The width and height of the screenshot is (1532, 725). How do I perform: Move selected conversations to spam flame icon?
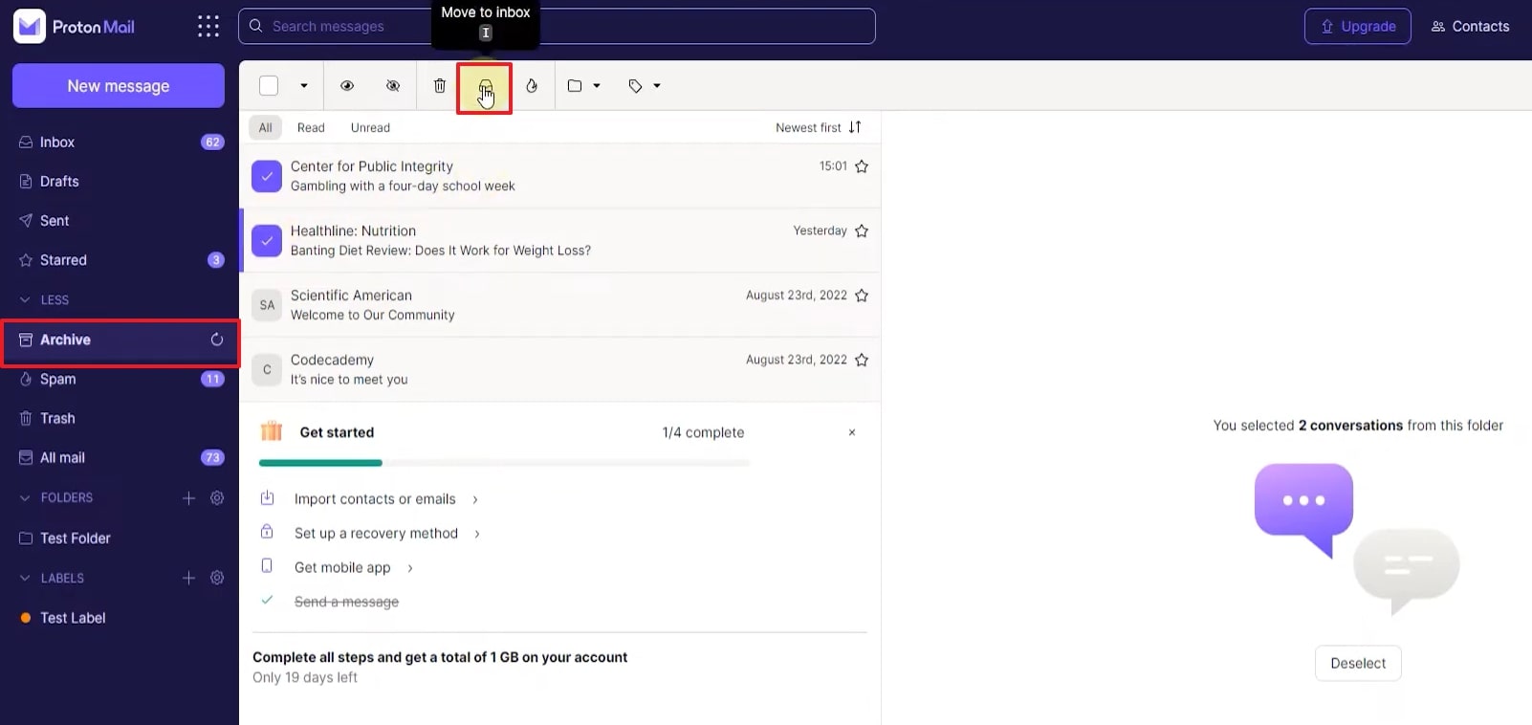(x=532, y=86)
